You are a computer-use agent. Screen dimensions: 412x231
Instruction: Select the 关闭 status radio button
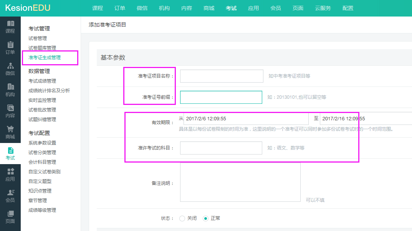coord(182,218)
